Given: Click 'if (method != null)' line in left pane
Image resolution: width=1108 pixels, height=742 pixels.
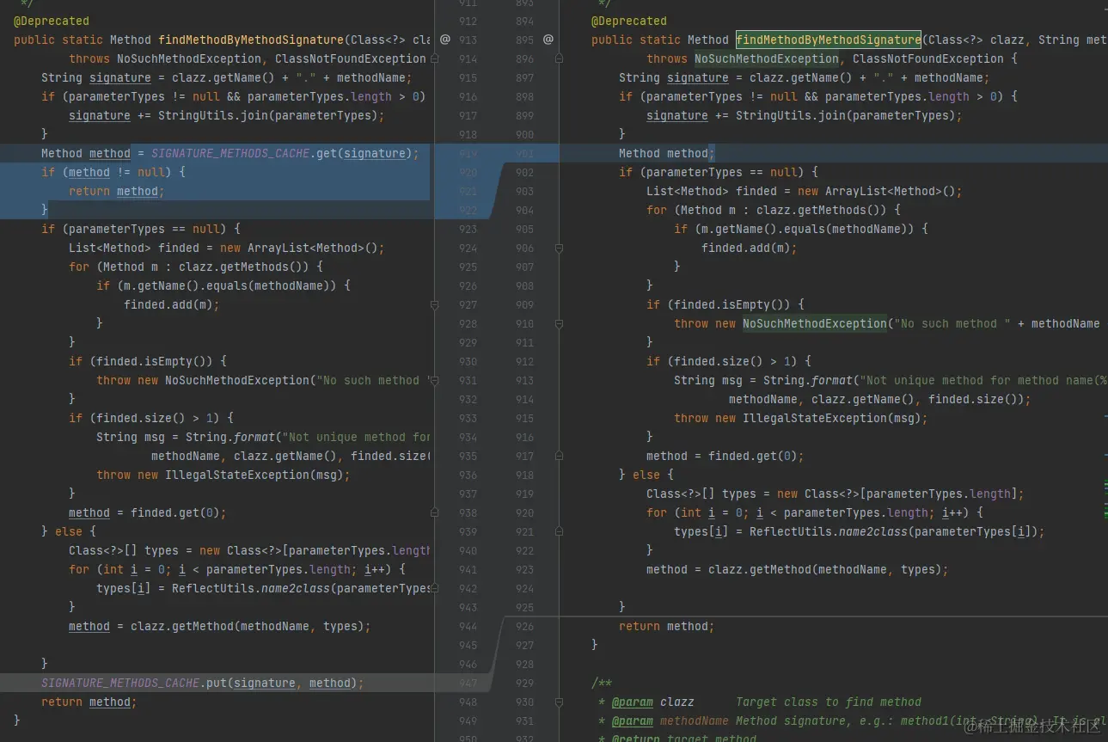Looking at the screenshot, I should (113, 172).
